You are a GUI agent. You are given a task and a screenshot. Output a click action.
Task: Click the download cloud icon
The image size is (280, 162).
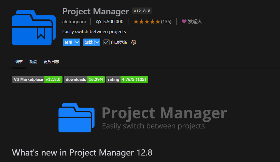(x=99, y=21)
